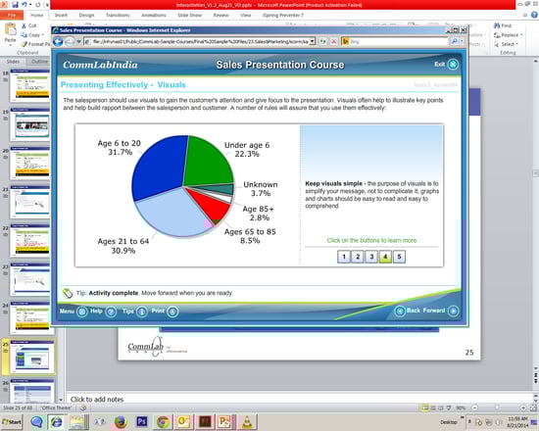Click Internet Explorer back navigation button
The width and height of the screenshot is (539, 431).
[58, 41]
